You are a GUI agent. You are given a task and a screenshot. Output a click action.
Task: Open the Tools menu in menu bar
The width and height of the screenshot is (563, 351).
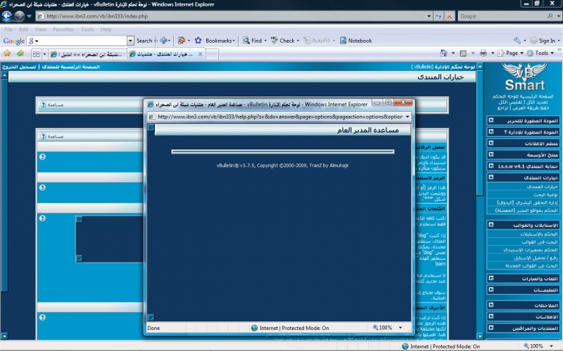[x=87, y=29]
